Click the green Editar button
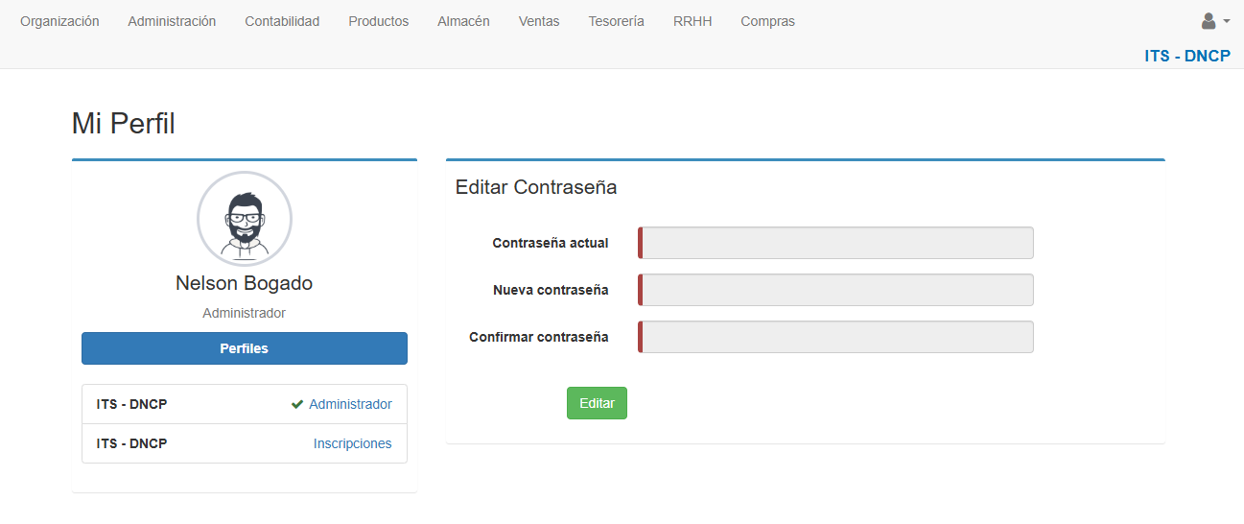The image size is (1244, 524). coord(597,403)
